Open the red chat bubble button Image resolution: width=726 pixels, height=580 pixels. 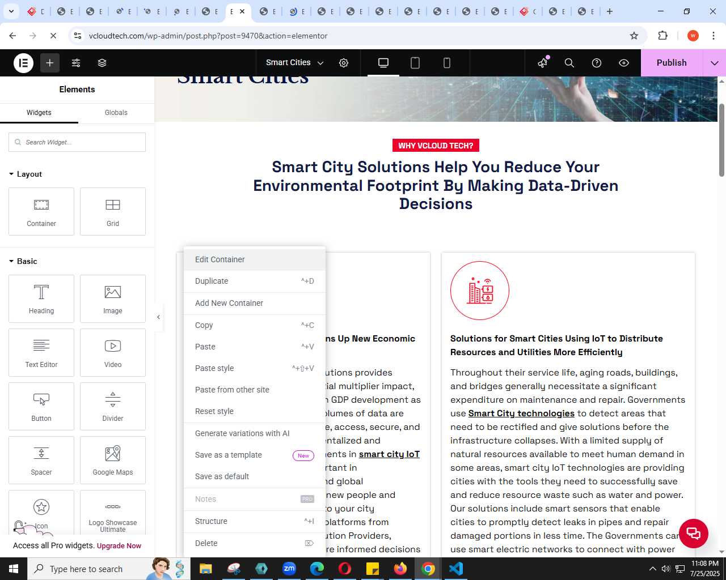(693, 533)
